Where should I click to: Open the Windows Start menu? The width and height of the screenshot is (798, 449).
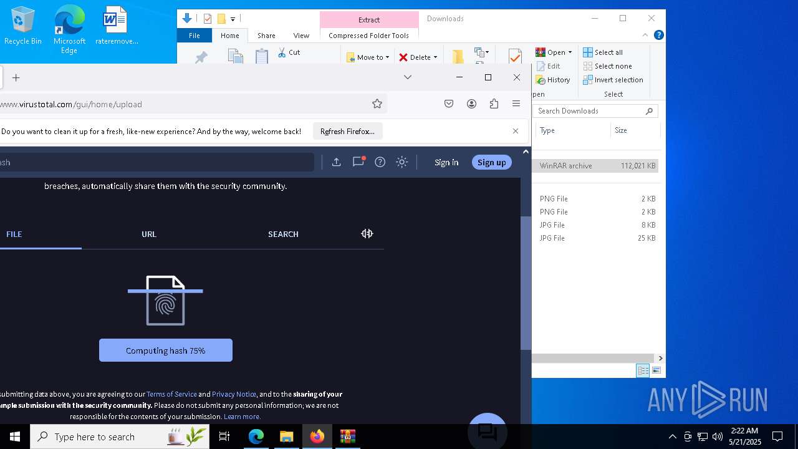[x=15, y=437]
